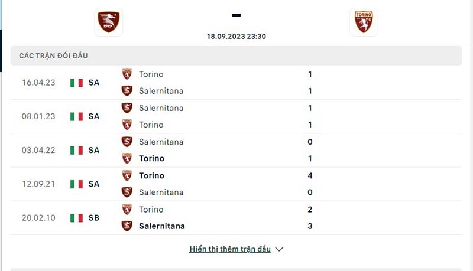Click Italy flag in 08.01.23 row
473x271 pixels.
[76, 116]
